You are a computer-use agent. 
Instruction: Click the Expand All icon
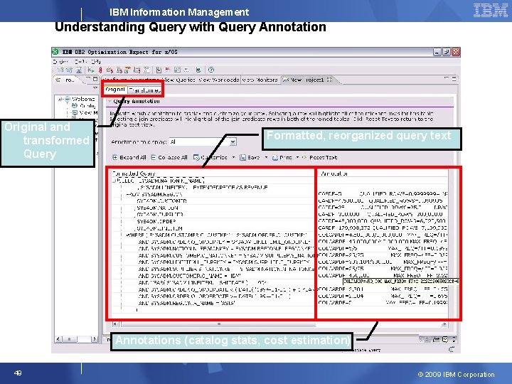(115, 157)
